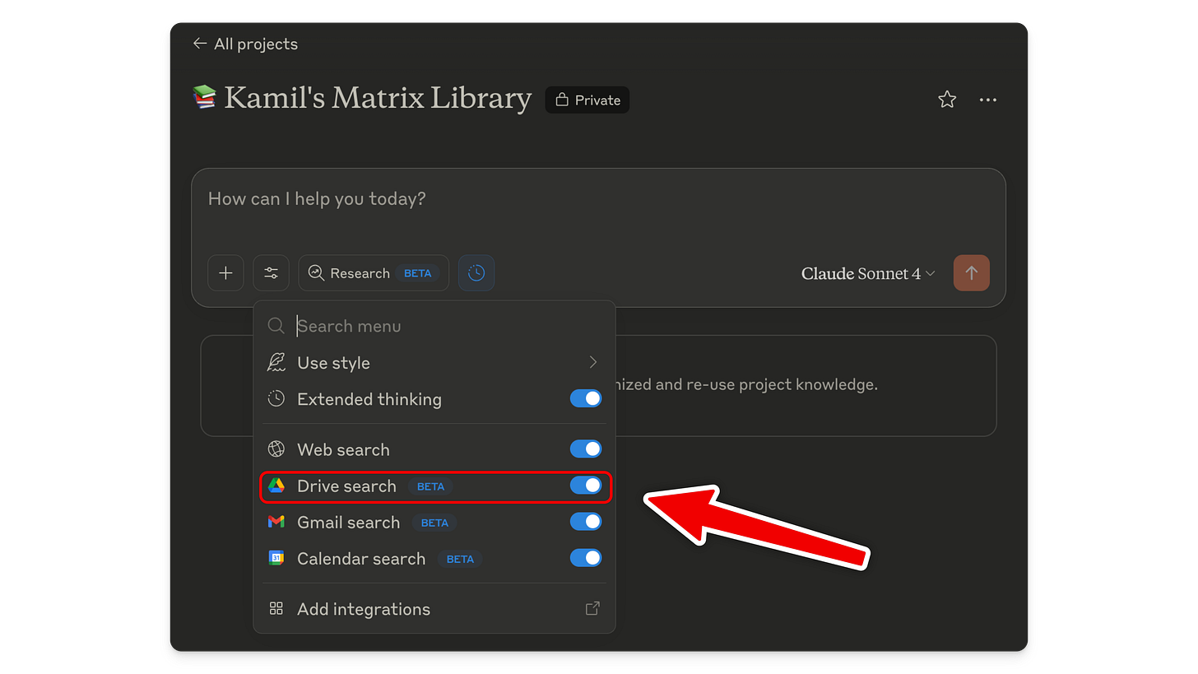Open the Claude Sonnet 4 model dropdown

coord(868,273)
